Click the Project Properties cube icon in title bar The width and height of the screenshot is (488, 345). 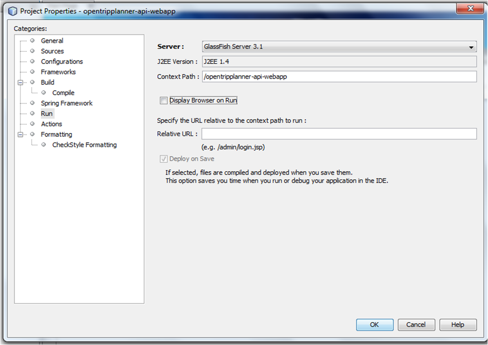tap(13, 11)
